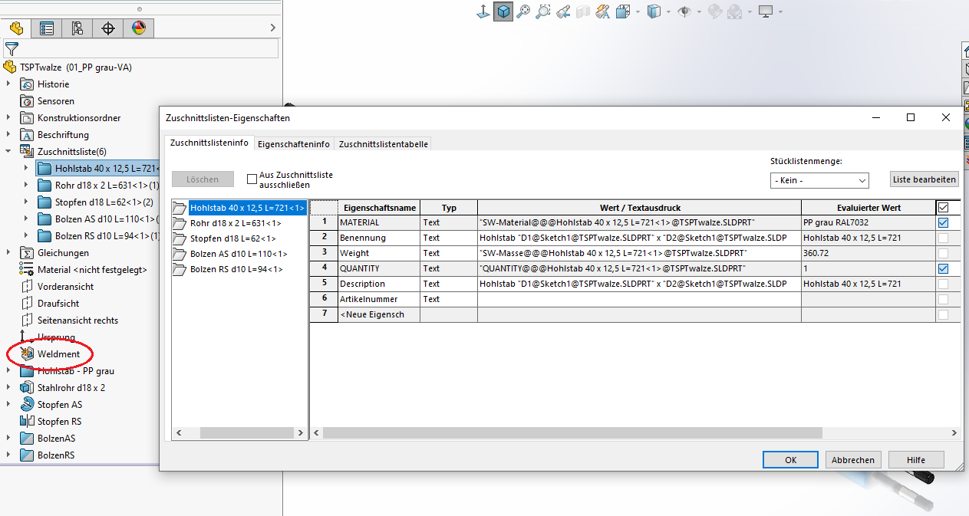Click Abbrechen to cancel the dialog
The image size is (969, 516).
[853, 460]
